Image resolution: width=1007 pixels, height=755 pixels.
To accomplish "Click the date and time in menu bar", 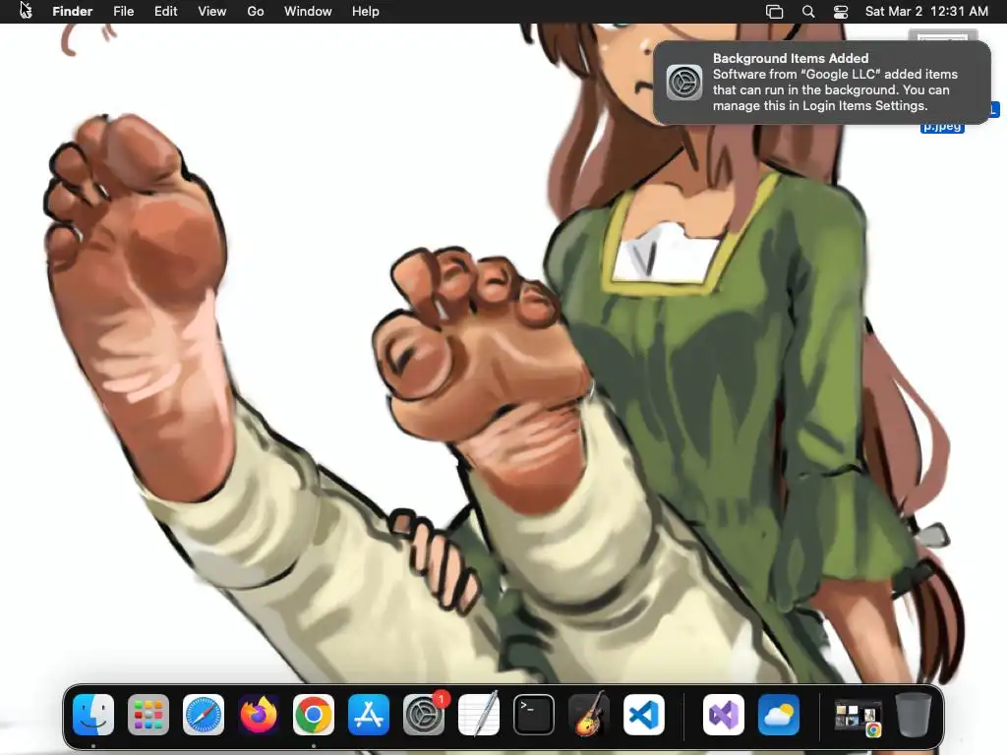I will point(926,12).
